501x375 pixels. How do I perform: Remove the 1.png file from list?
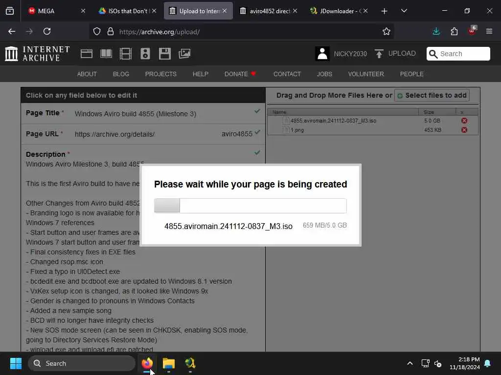coord(464,130)
